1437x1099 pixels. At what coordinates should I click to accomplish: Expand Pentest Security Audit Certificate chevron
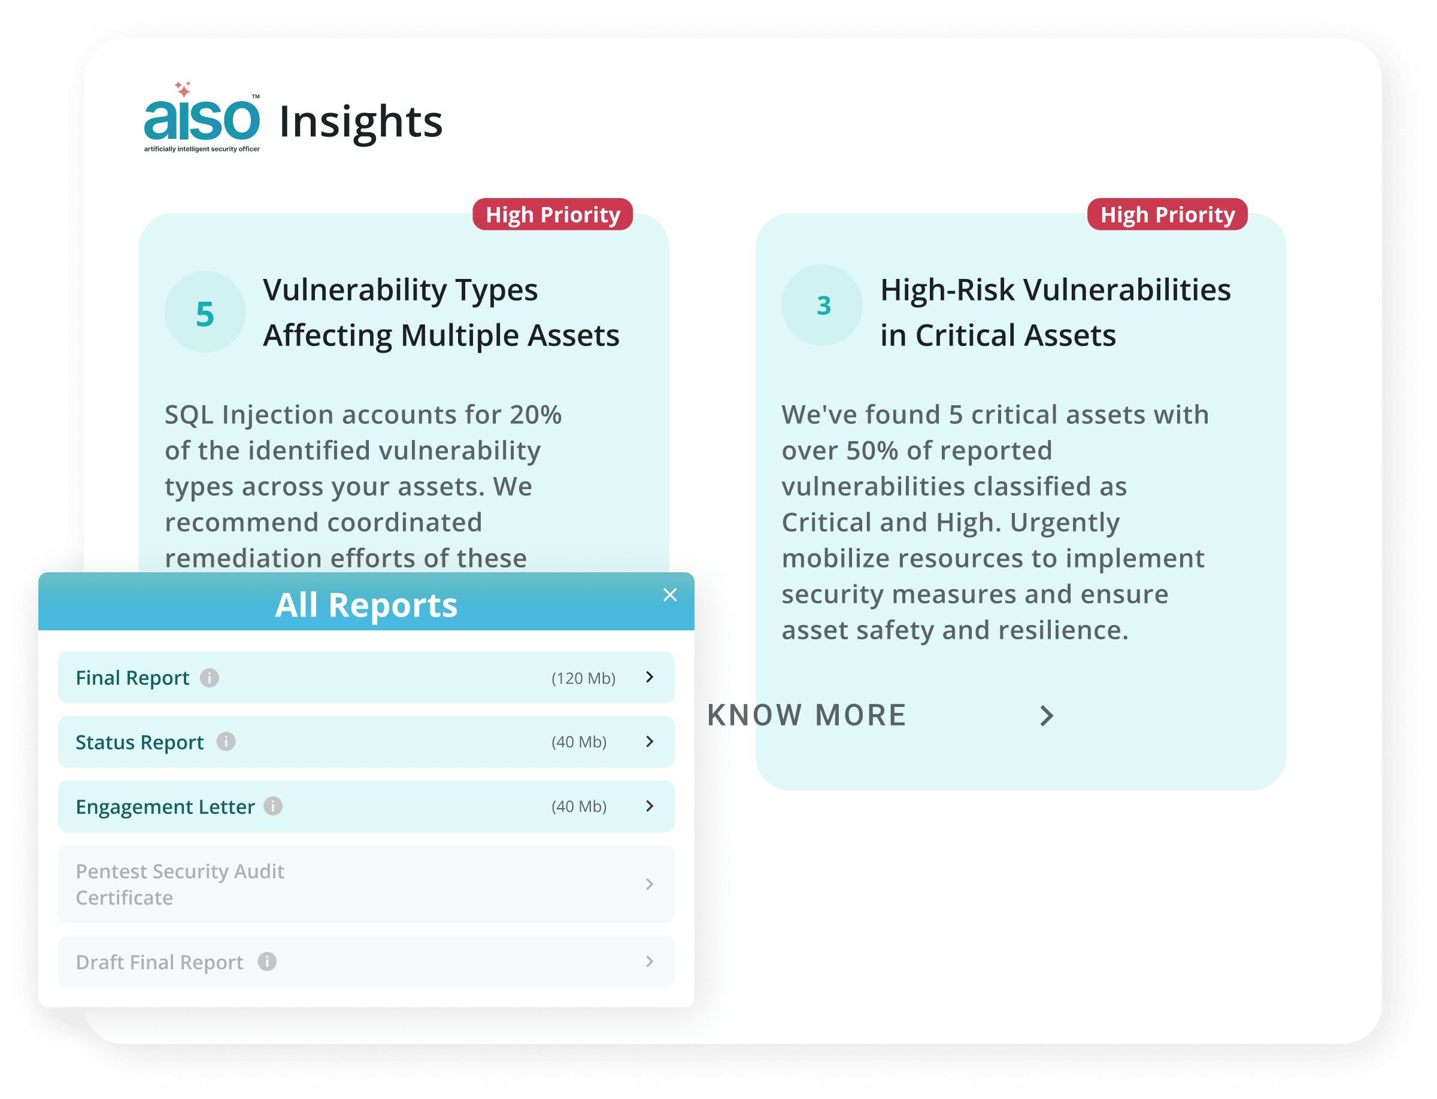pyautogui.click(x=649, y=884)
